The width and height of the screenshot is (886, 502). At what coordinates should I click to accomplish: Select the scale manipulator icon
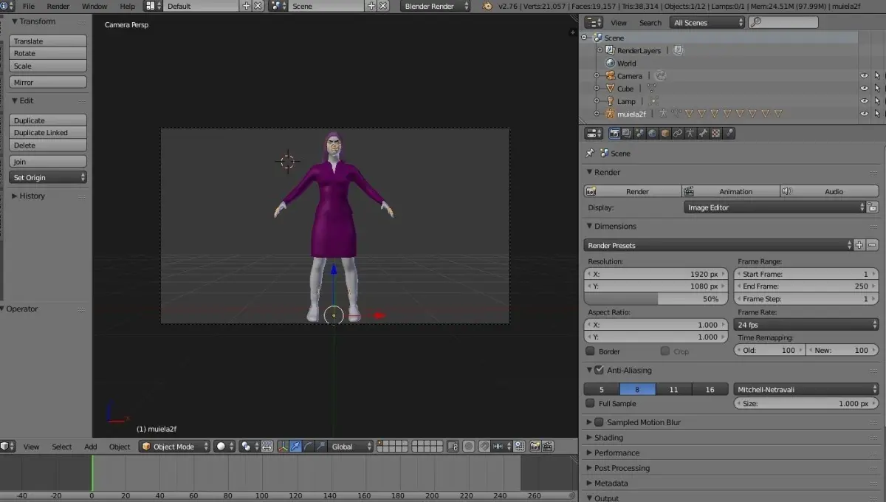tap(320, 447)
